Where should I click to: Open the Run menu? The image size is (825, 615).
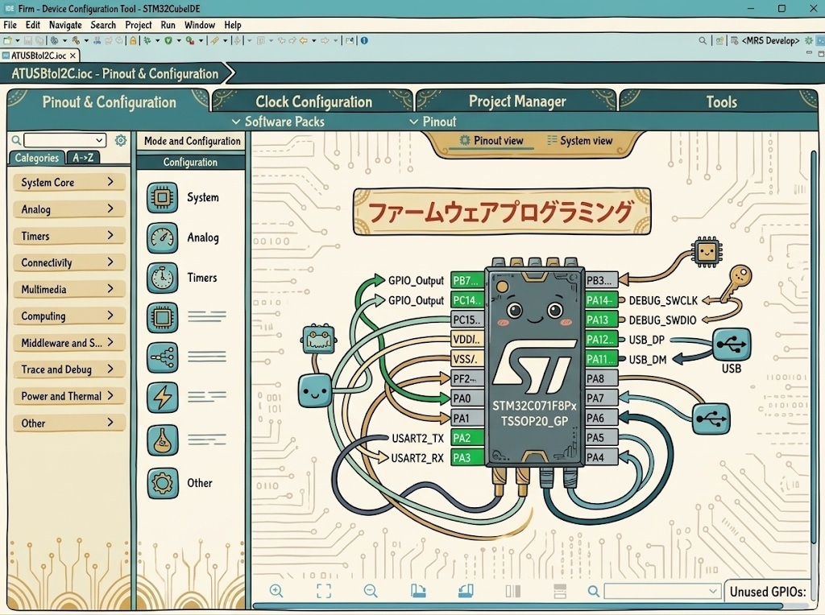coord(168,25)
